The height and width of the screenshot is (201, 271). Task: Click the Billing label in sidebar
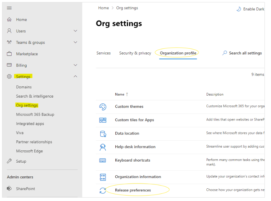click(22, 65)
